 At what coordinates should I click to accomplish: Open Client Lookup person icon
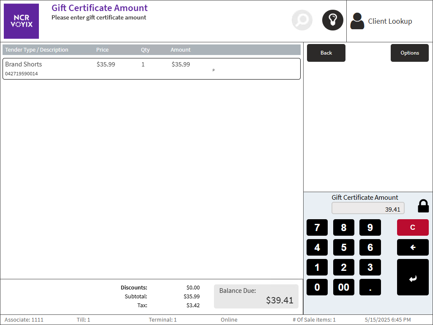pos(357,21)
